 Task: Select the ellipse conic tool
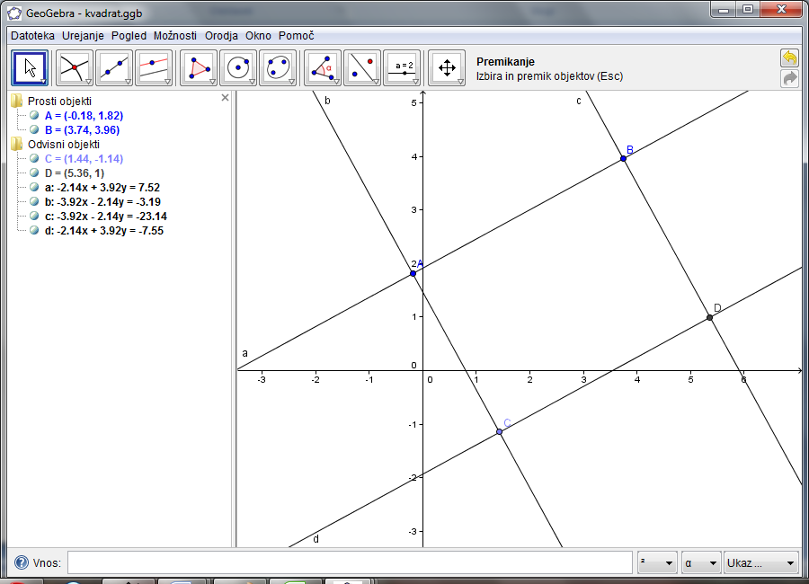[x=278, y=67]
